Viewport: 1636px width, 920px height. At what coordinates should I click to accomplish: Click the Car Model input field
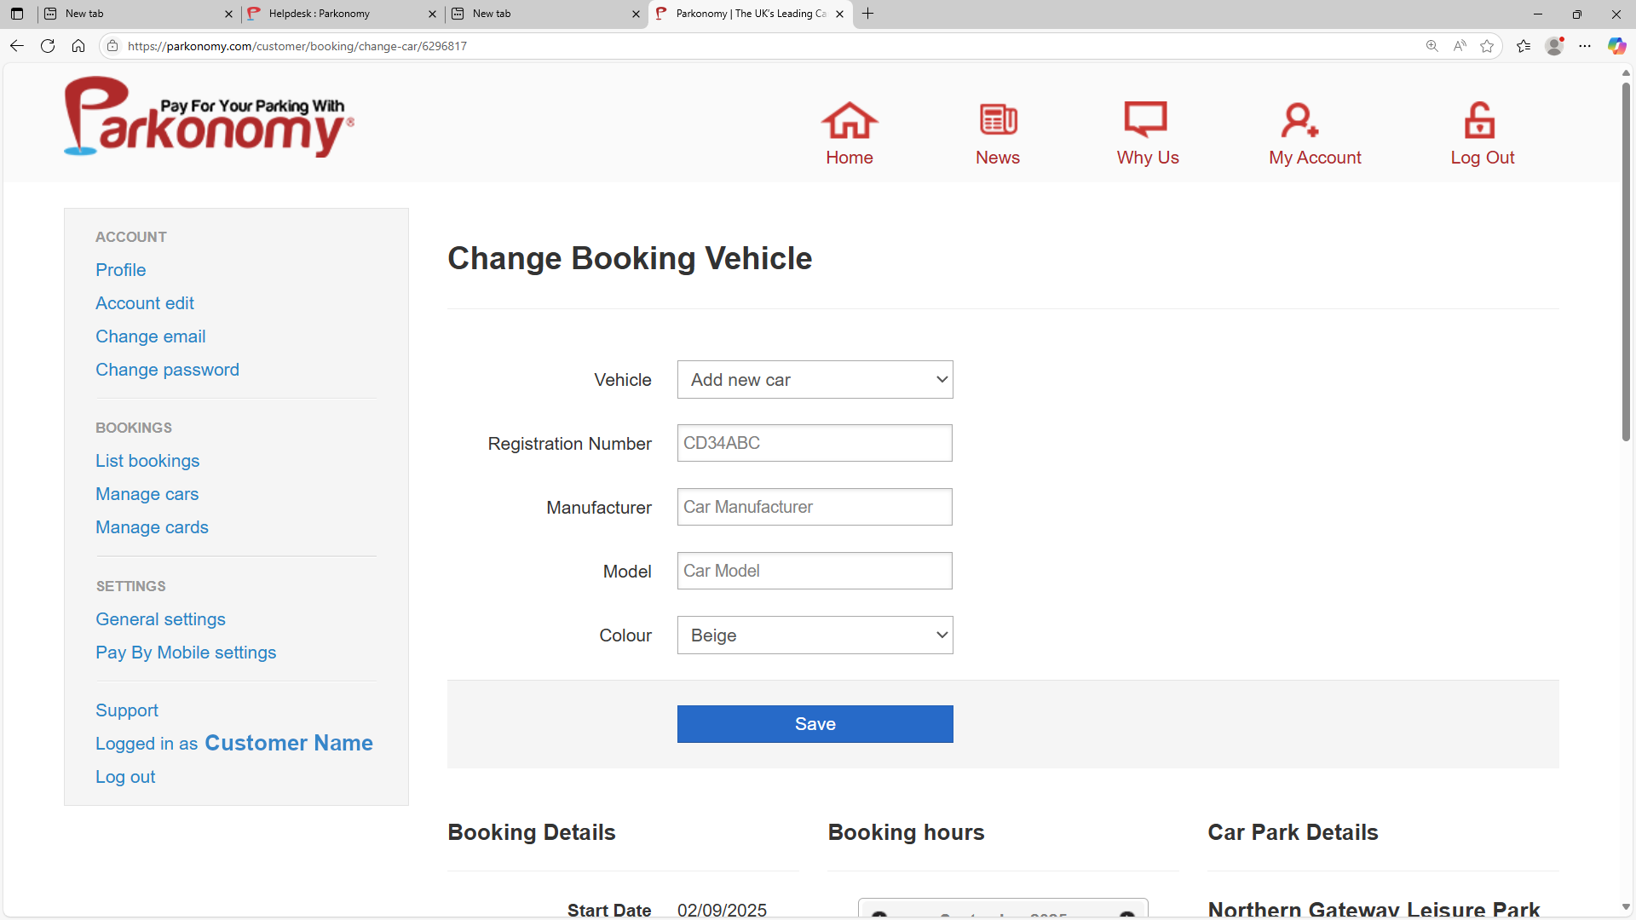click(x=815, y=571)
